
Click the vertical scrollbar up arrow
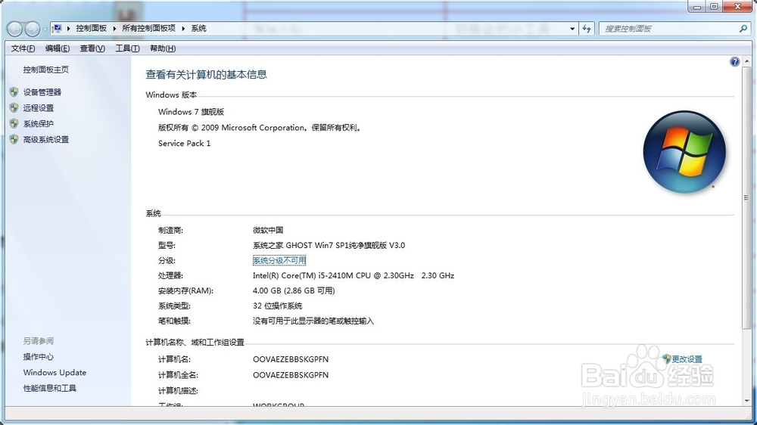[x=747, y=62]
